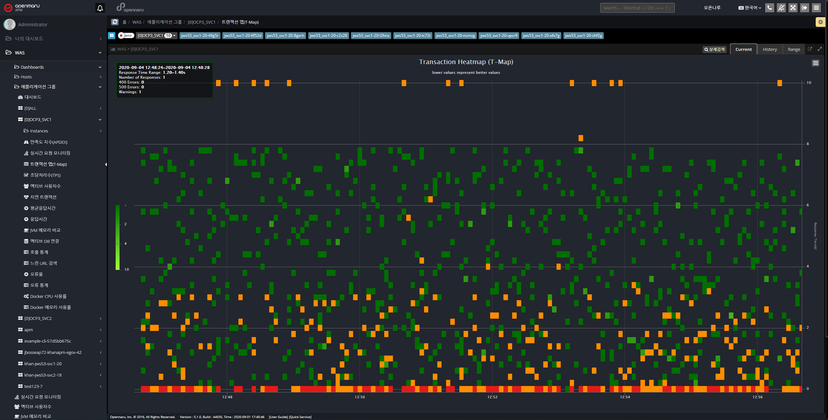
Task: Click the WAS breadcrumb link
Action: [x=137, y=22]
